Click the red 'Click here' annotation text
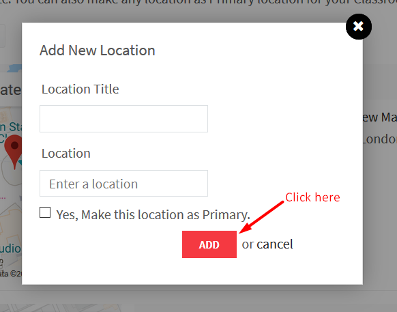This screenshot has width=397, height=312. (312, 197)
